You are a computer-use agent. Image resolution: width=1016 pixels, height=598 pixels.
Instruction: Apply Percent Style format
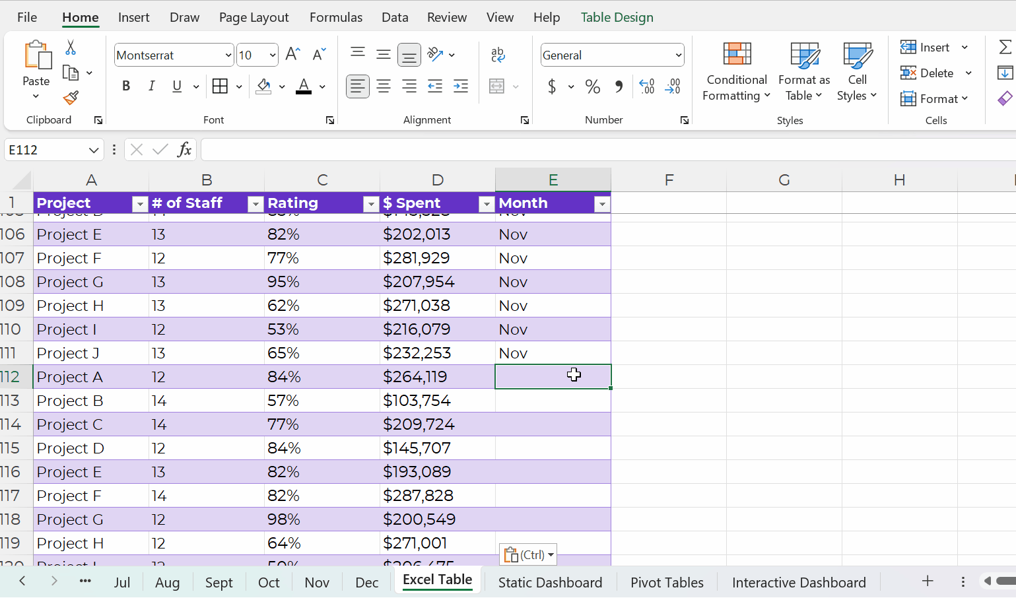593,86
